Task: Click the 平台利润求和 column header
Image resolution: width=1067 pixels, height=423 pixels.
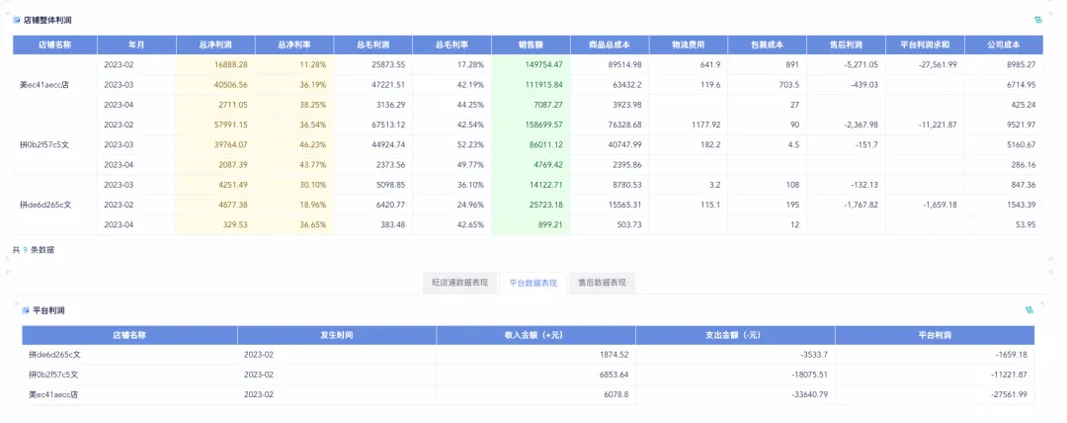Action: 924,44
